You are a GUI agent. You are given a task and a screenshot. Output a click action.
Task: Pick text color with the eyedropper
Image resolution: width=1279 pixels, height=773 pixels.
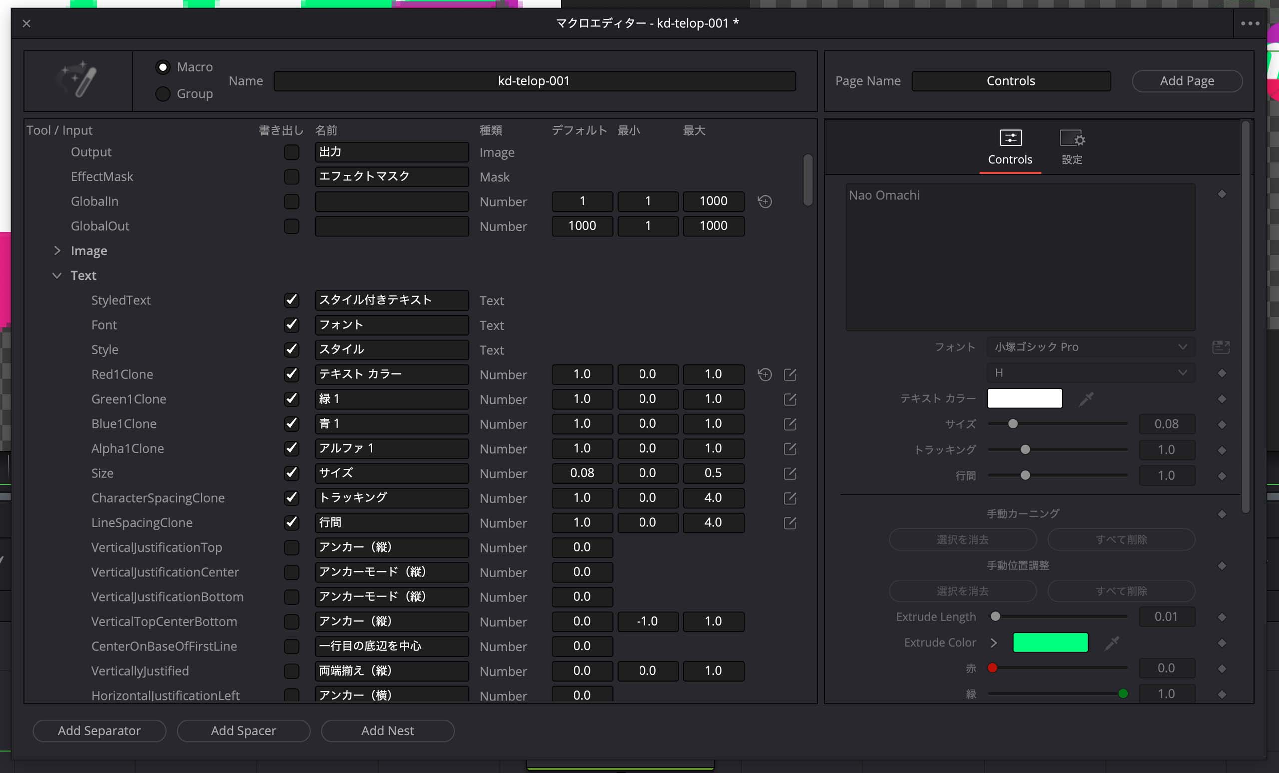click(1086, 399)
